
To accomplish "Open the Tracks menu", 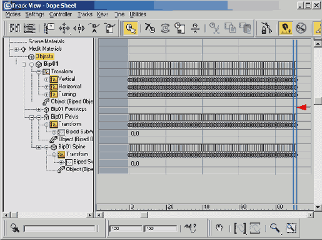I will point(85,14).
